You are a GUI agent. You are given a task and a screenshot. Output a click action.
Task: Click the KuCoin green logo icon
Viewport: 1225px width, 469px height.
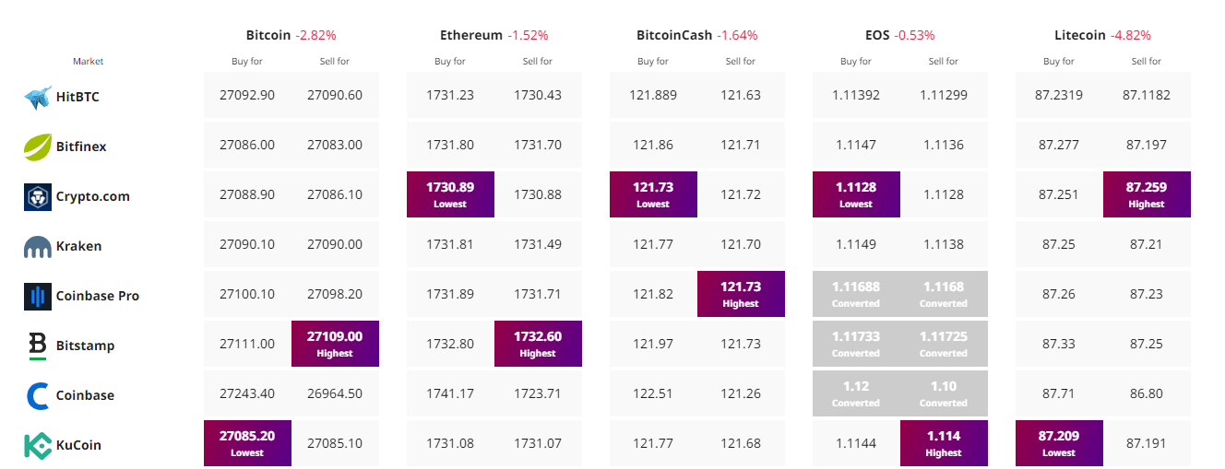click(x=37, y=445)
